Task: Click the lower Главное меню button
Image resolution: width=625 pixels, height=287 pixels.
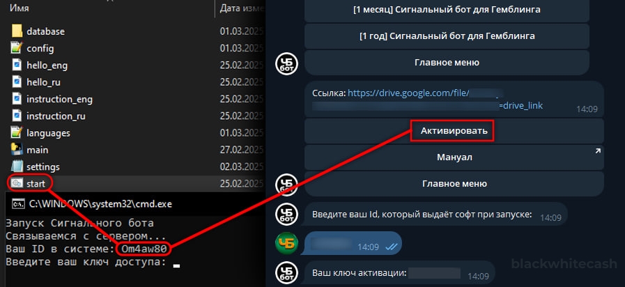Action: pos(454,184)
